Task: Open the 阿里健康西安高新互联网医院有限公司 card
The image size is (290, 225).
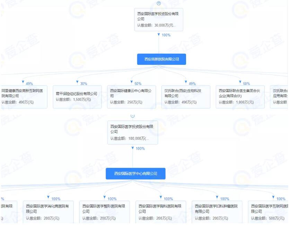Action: tap(24, 97)
